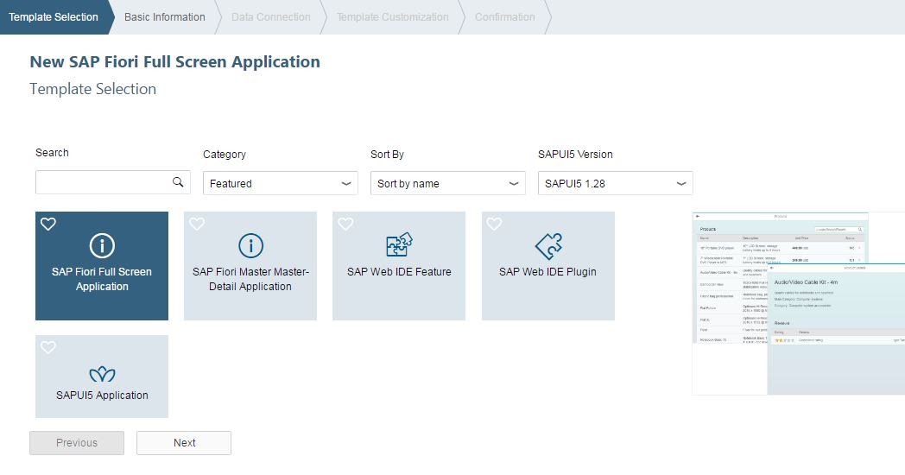Image resolution: width=905 pixels, height=475 pixels.
Task: Open the Category dropdown showing Featured
Action: (281, 183)
